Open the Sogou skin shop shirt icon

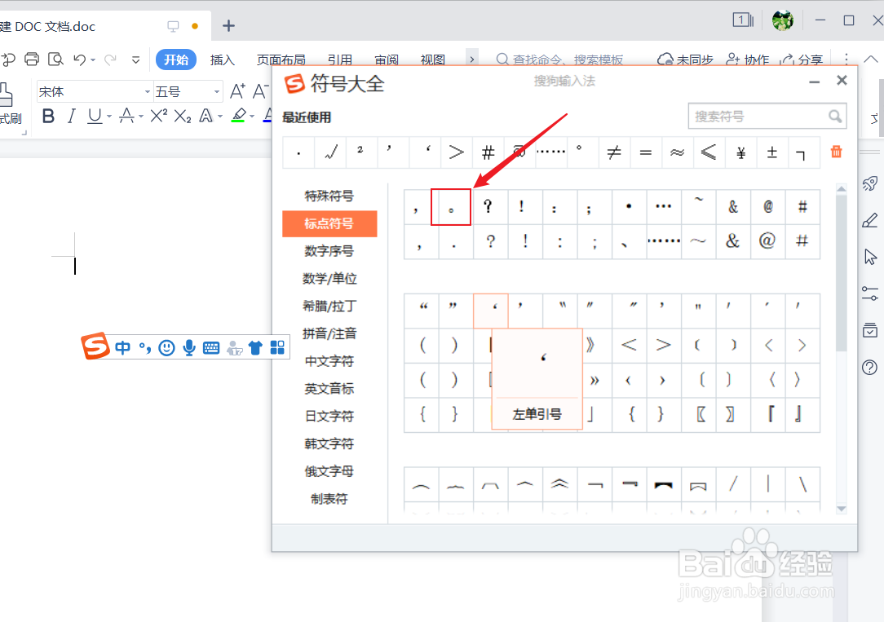255,347
